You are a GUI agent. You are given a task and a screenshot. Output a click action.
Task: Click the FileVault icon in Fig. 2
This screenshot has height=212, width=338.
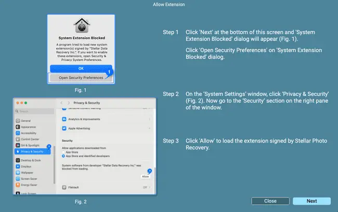pyautogui.click(x=64, y=187)
